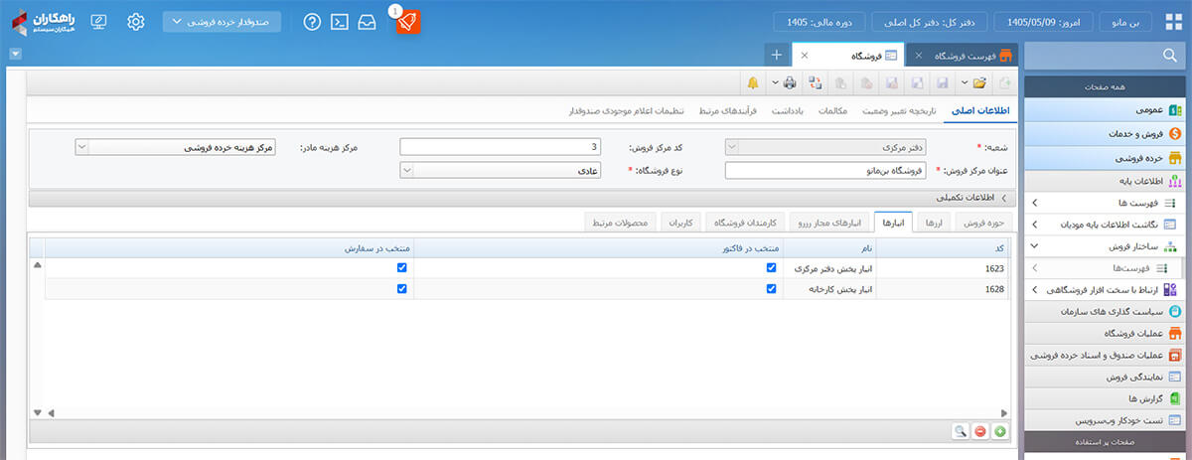This screenshot has height=460, width=1192.
Task: Click the open folder icon in toolbar
Action: pos(979,82)
